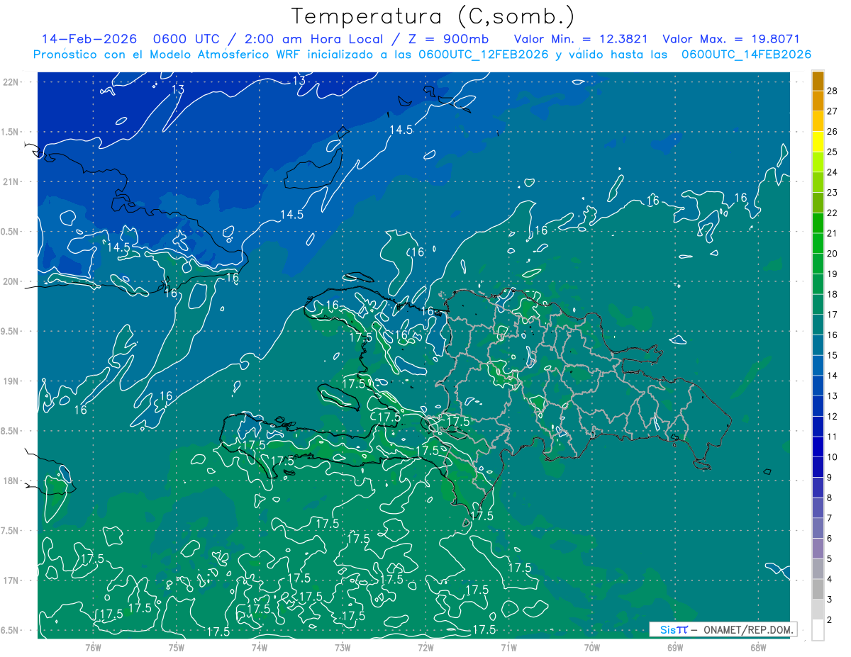Click the '21N' latitude axis label
The width and height of the screenshot is (851, 657).
pos(11,181)
